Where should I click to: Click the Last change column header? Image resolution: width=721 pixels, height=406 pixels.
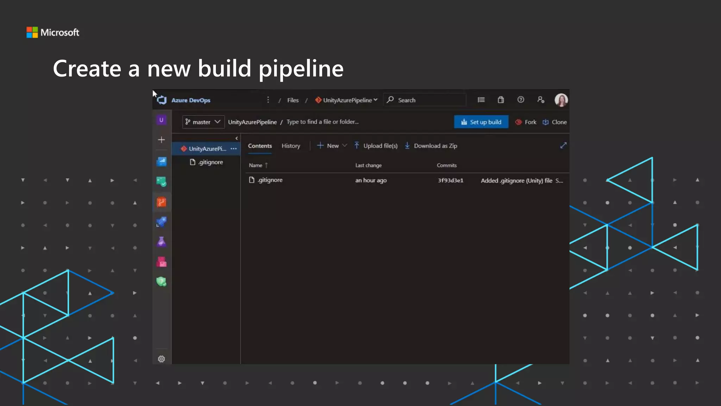(x=368, y=165)
